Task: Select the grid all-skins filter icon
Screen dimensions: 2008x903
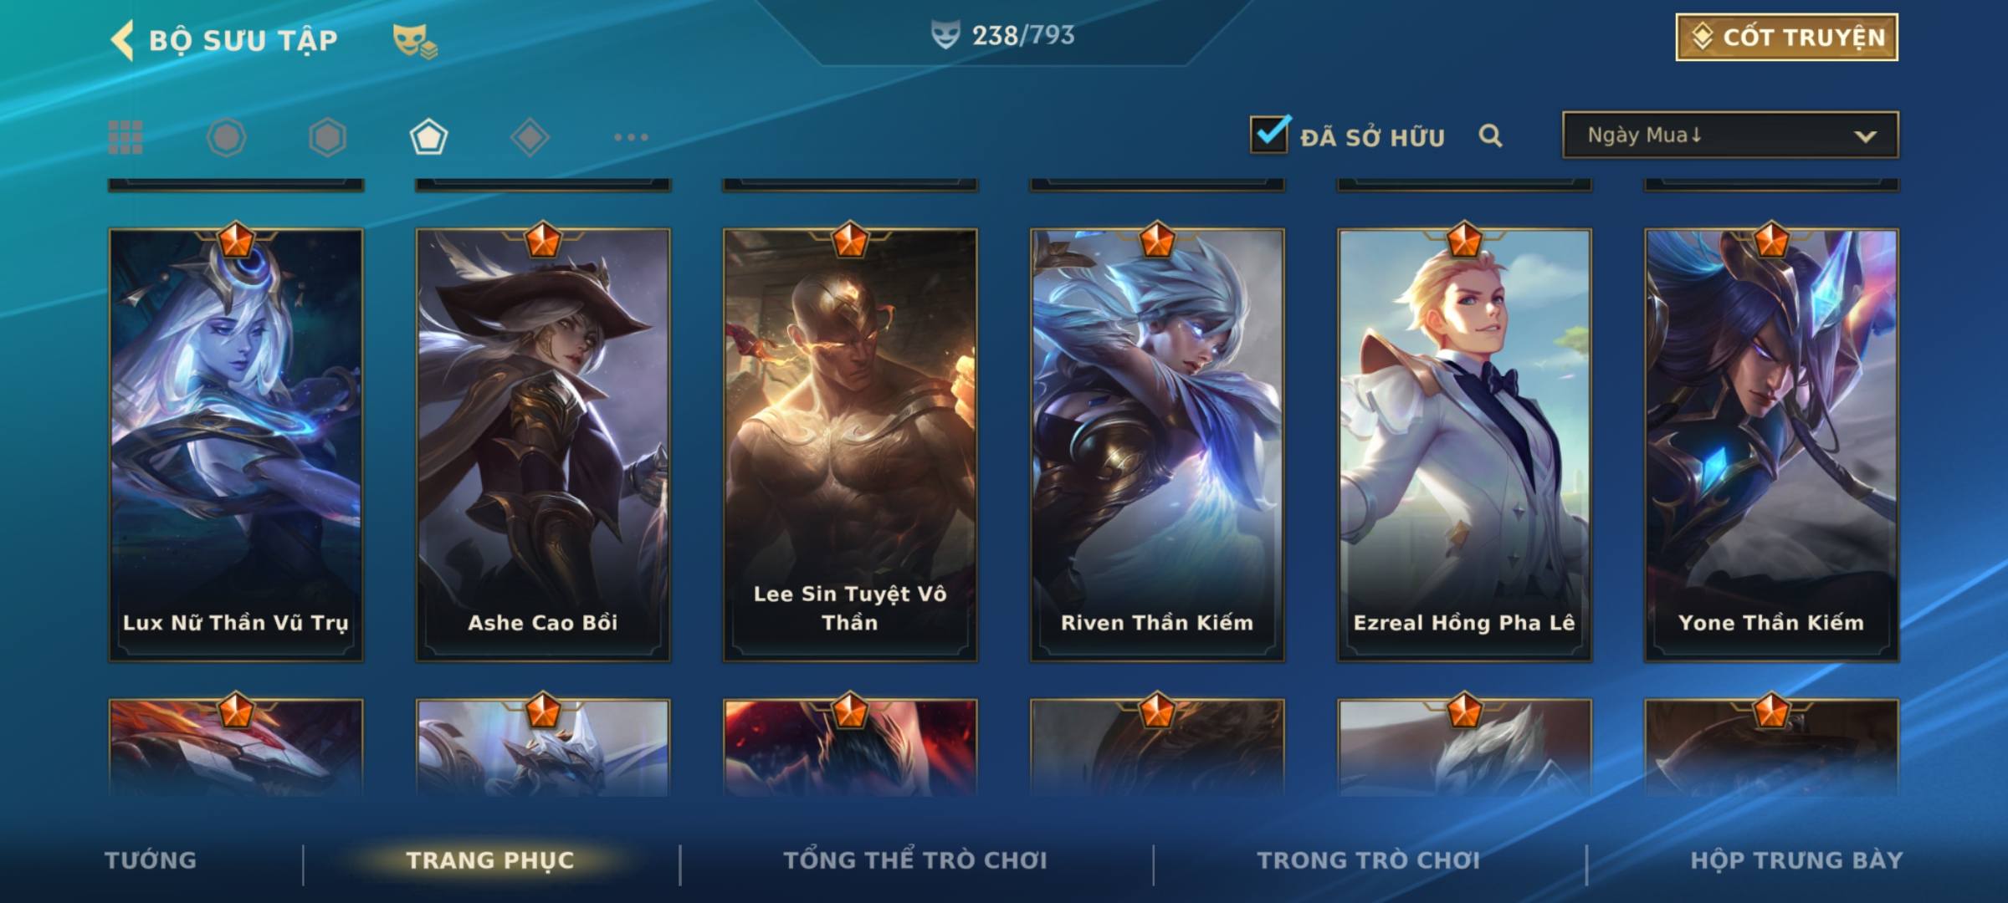Action: [125, 137]
